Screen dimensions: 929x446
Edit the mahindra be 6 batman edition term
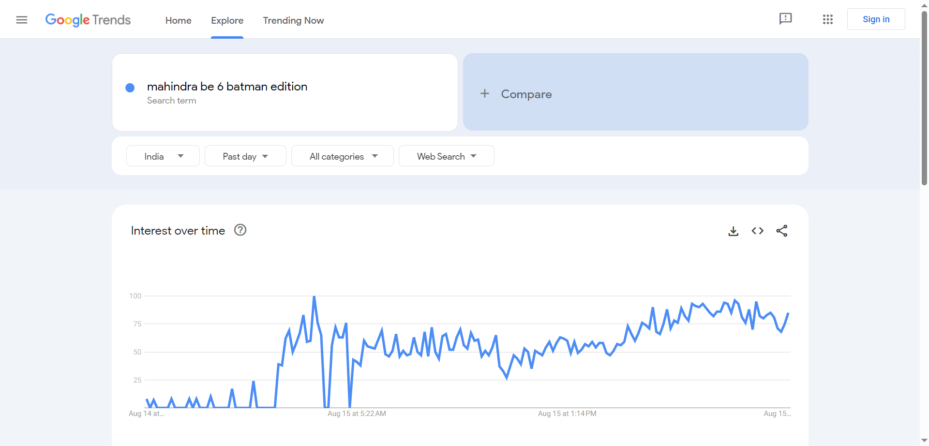227,87
